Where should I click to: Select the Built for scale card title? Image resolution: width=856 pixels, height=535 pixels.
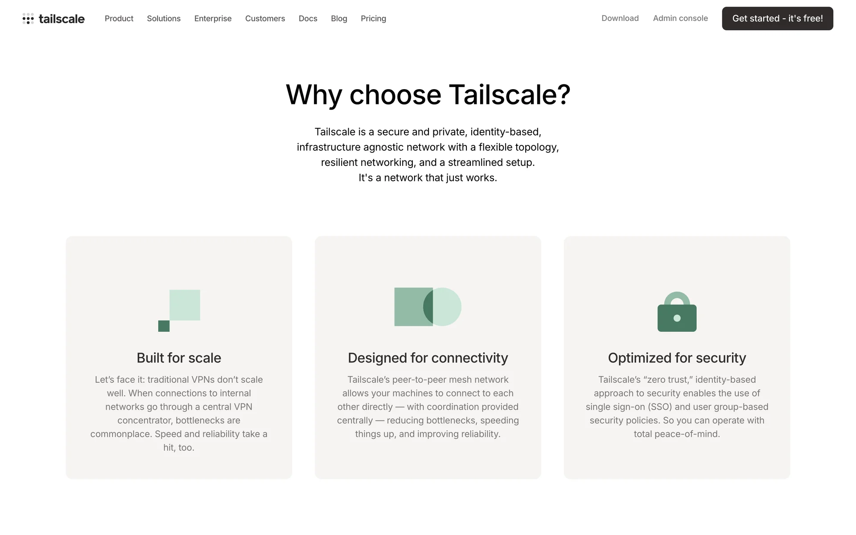click(179, 358)
